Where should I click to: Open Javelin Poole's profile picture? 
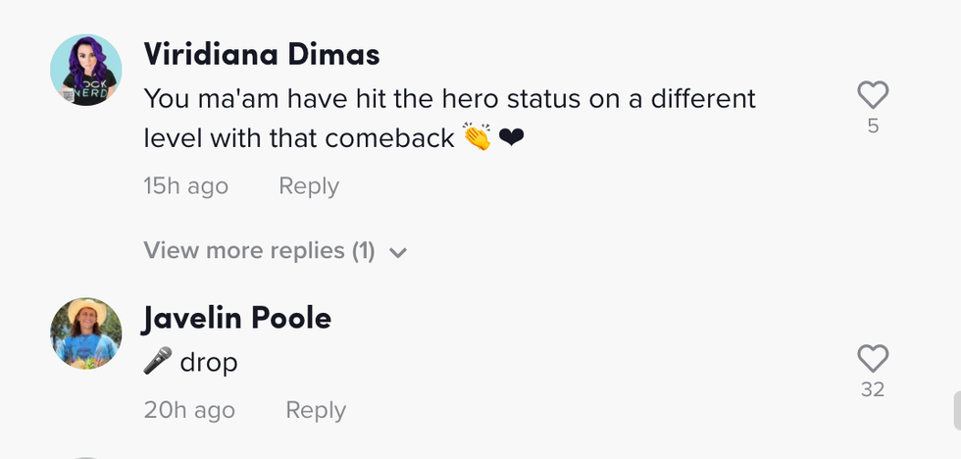click(x=86, y=333)
